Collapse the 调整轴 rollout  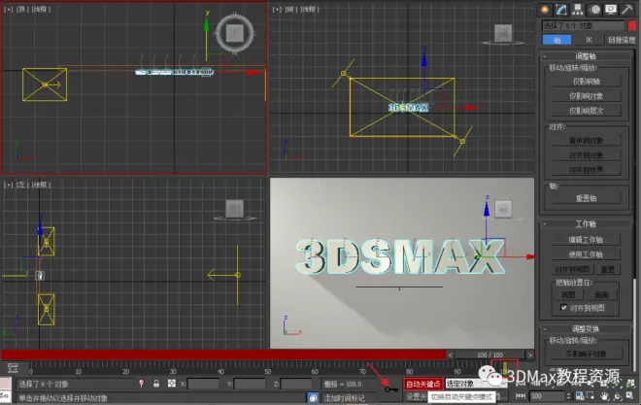point(586,56)
